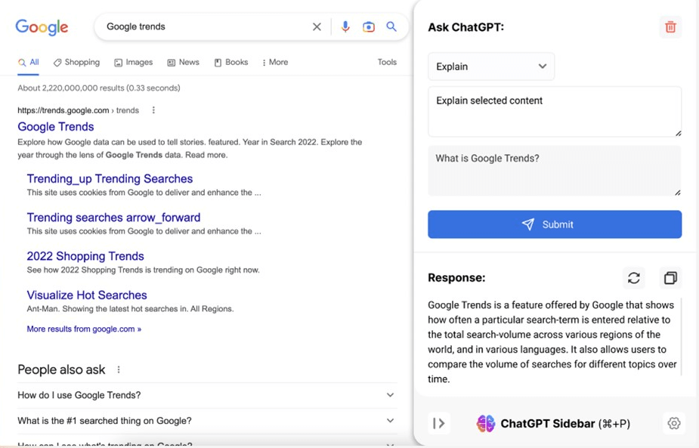This screenshot has height=448, width=699.
Task: Open ChatGPT Sidebar settings gear
Action: click(x=674, y=423)
